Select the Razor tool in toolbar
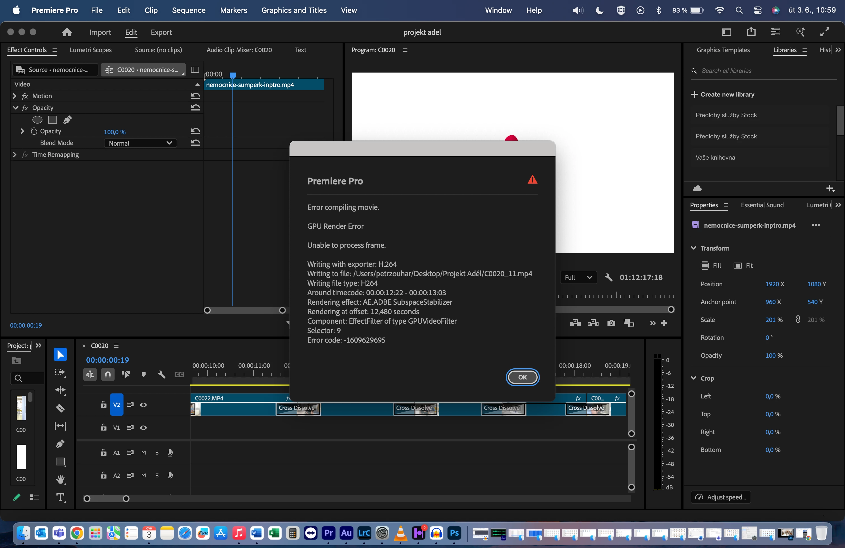Image resolution: width=845 pixels, height=548 pixels. click(60, 408)
